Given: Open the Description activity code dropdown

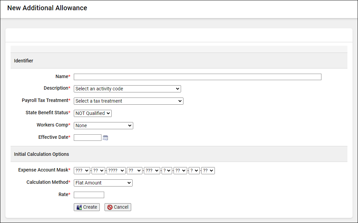Looking at the screenshot, I should [127, 89].
